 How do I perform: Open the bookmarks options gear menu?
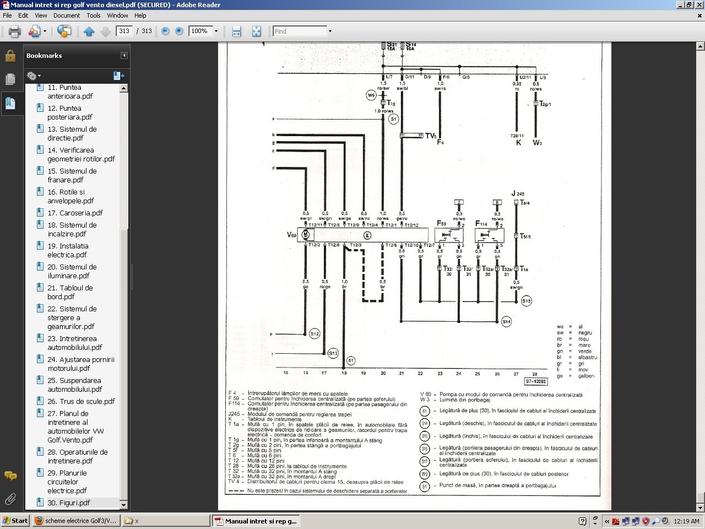(33, 75)
